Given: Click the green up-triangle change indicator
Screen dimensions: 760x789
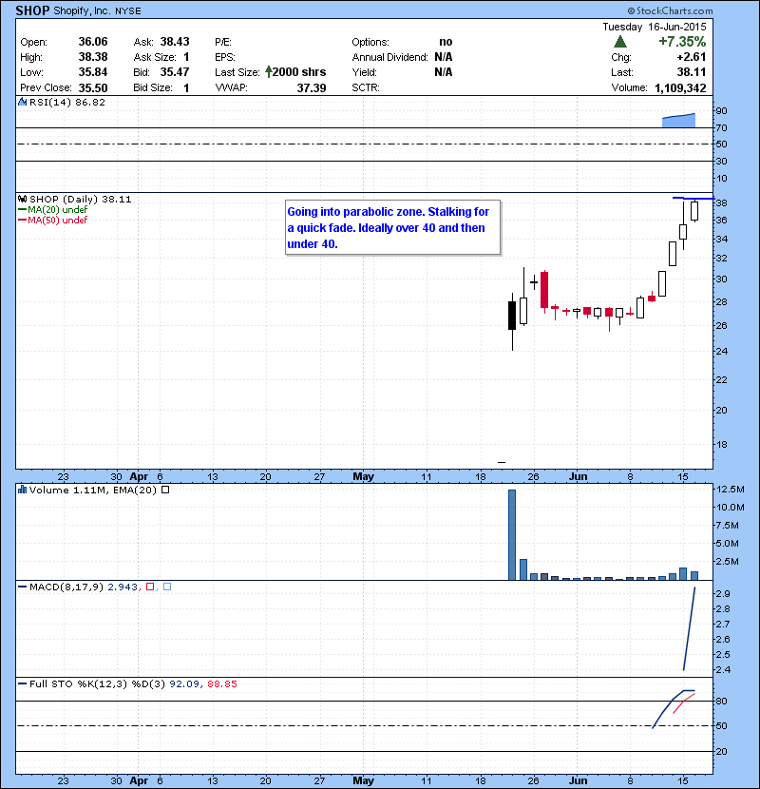Looking at the screenshot, I should pos(620,42).
